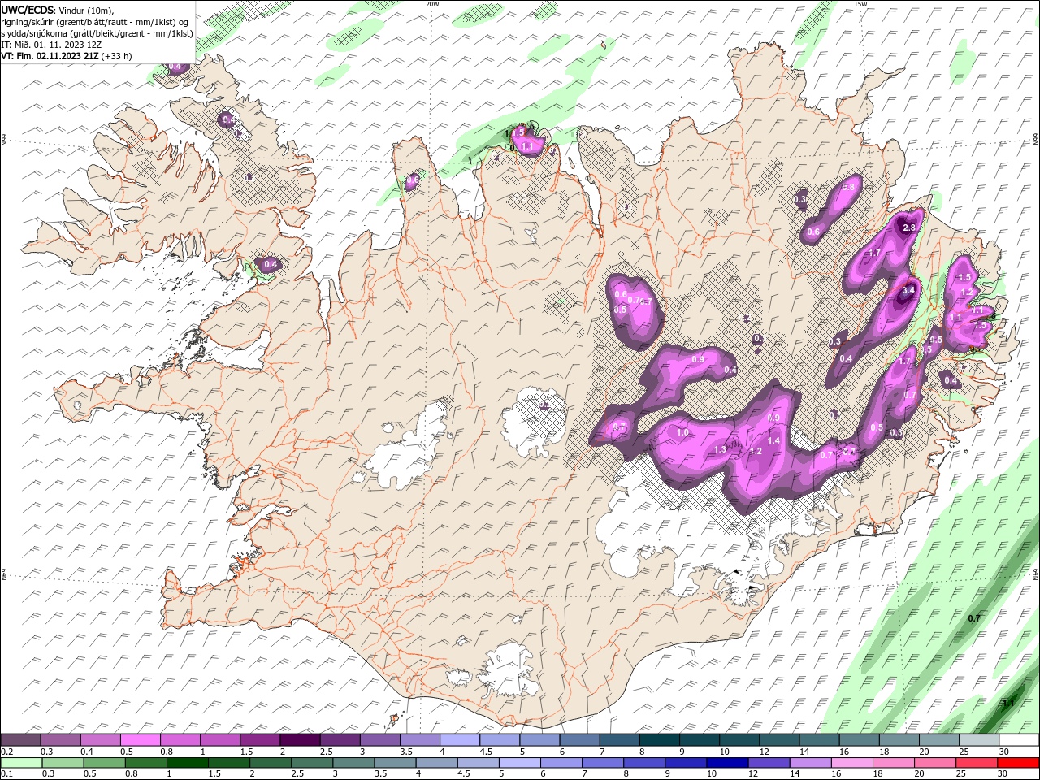Click the 1.4 snowfall value on the map

point(774,440)
